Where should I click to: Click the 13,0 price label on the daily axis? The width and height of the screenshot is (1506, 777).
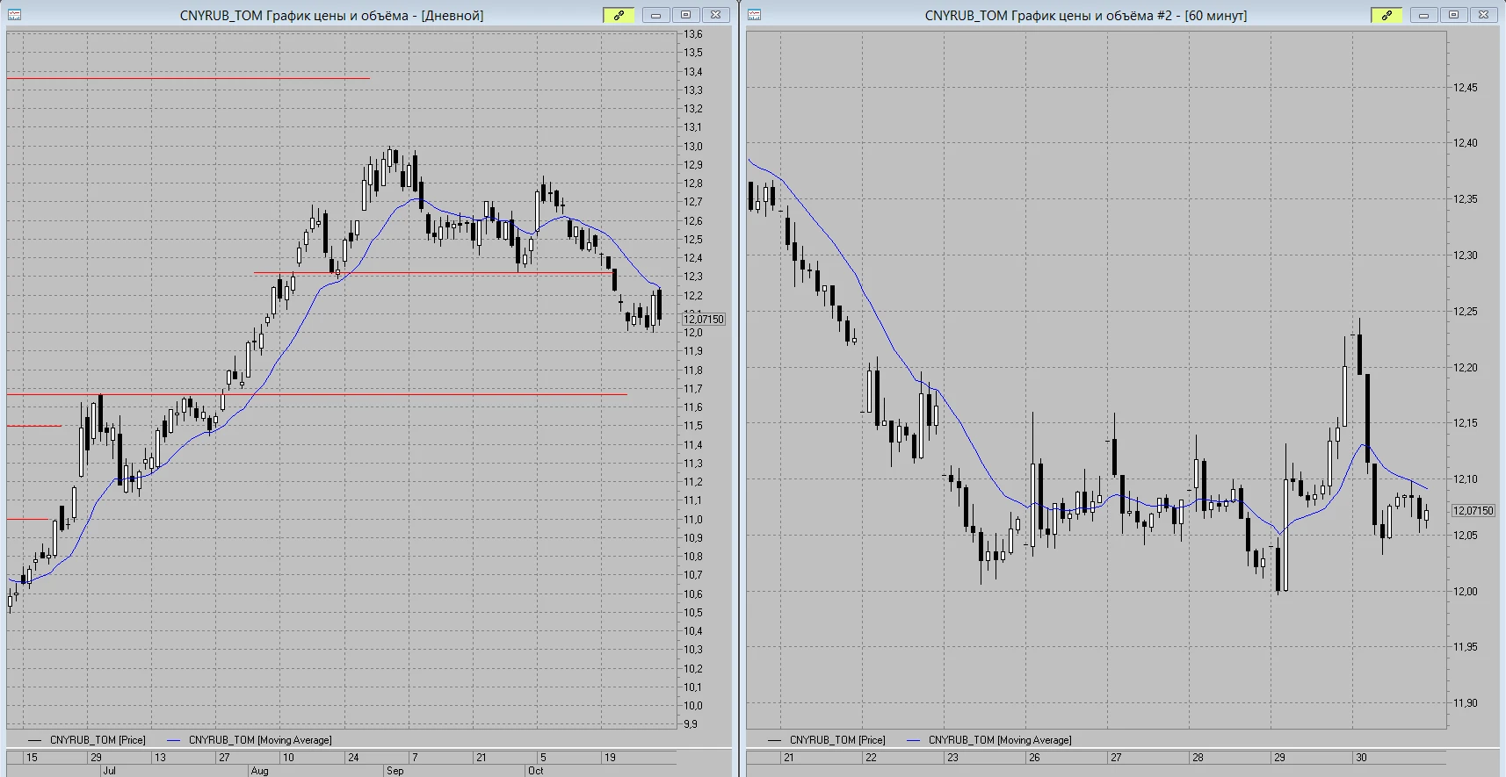(693, 147)
